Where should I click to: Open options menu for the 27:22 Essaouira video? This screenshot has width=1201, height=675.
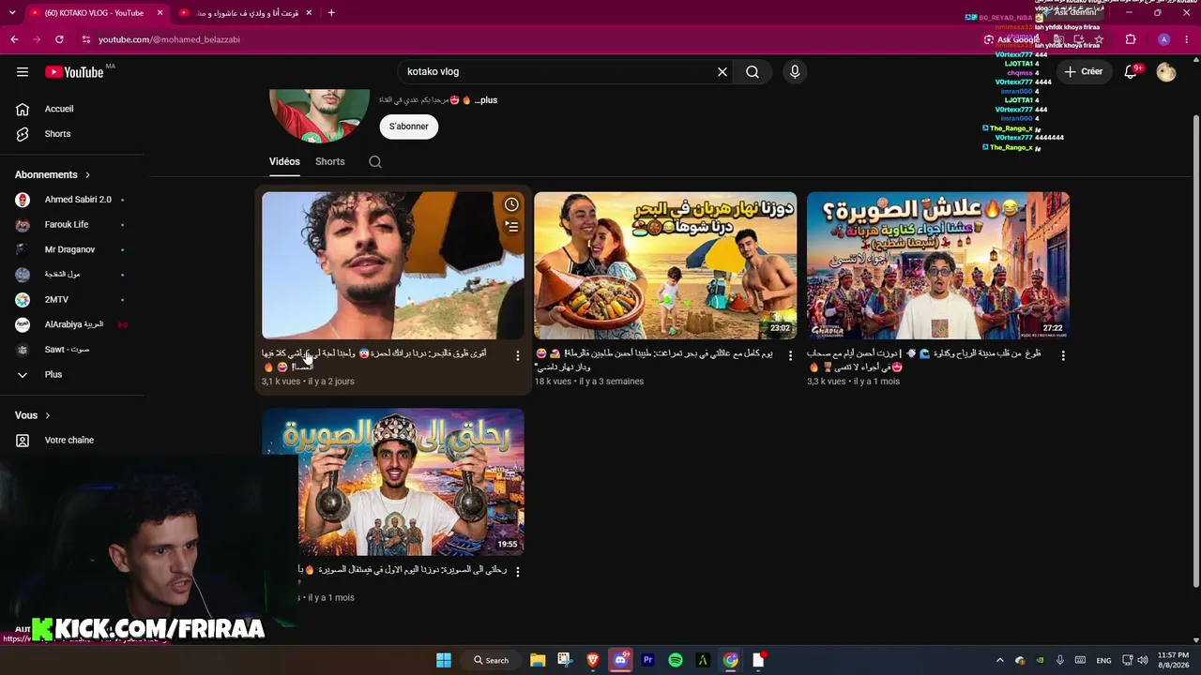coord(1063,356)
